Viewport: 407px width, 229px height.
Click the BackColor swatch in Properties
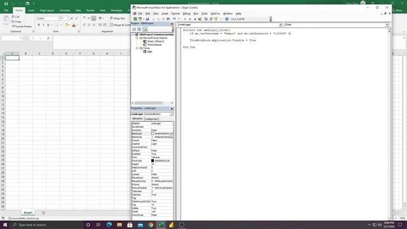click(x=153, y=134)
